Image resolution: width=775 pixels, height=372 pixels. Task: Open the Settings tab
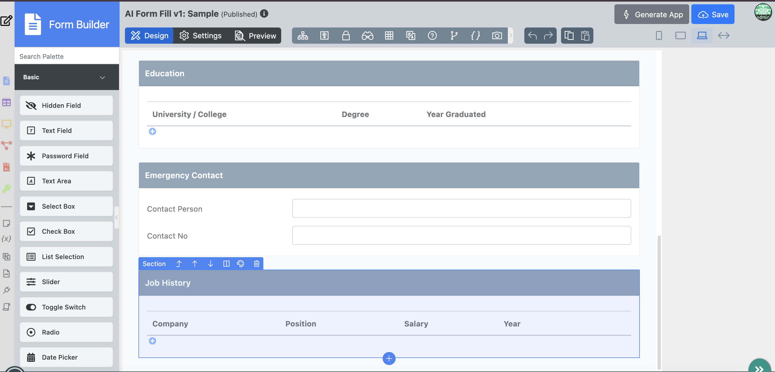(200, 36)
